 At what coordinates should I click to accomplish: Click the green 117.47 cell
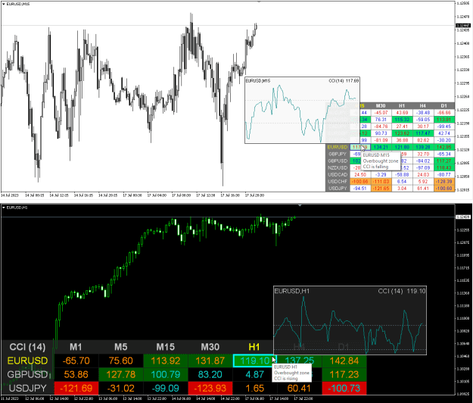423,133
